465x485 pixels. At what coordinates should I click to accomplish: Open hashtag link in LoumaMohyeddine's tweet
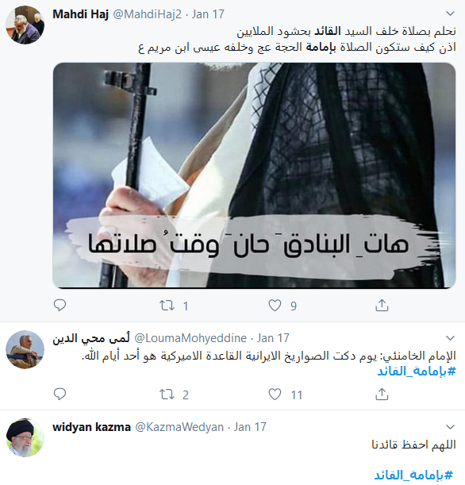click(x=417, y=371)
